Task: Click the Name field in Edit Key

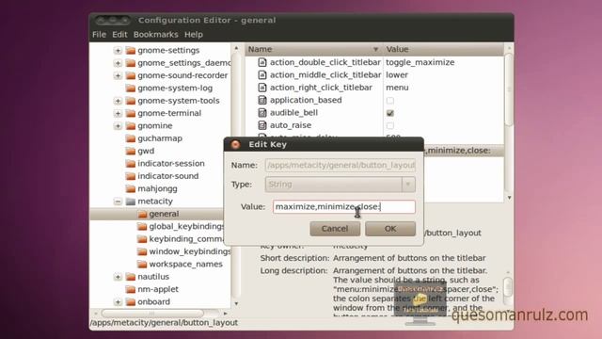Action: [x=341, y=166]
